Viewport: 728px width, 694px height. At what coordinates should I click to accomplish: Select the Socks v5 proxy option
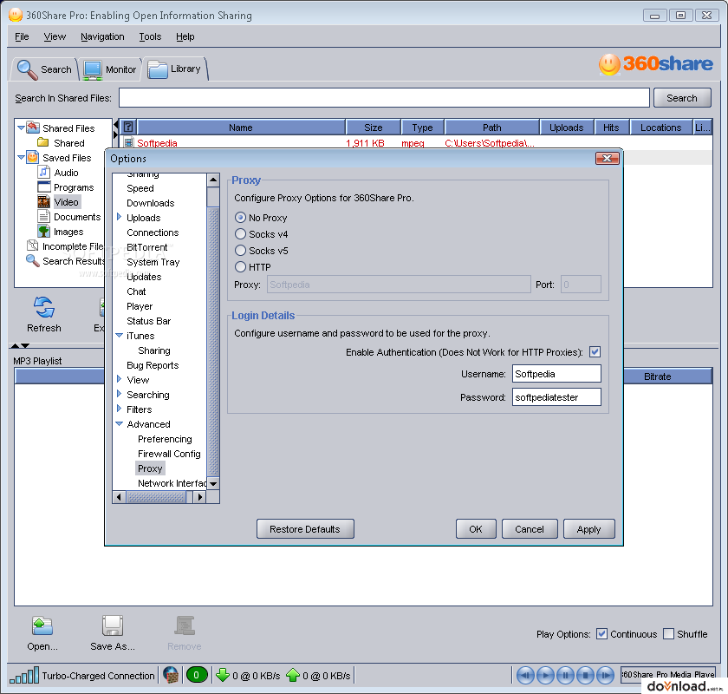240,251
